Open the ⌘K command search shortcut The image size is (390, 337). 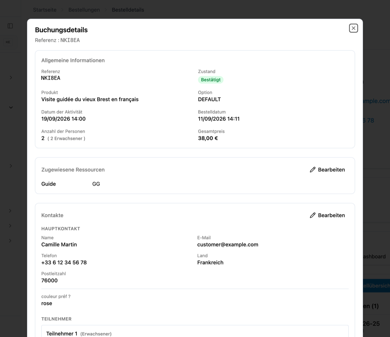pyautogui.click(x=8, y=42)
